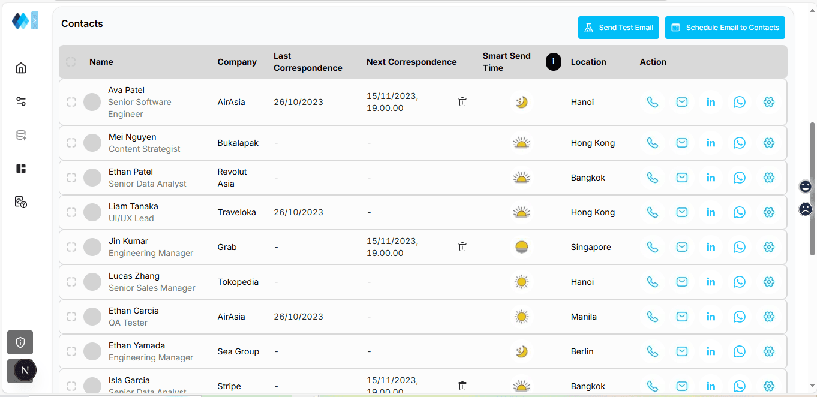
Task: Click phone icon for Ava Patel
Action: (653, 102)
